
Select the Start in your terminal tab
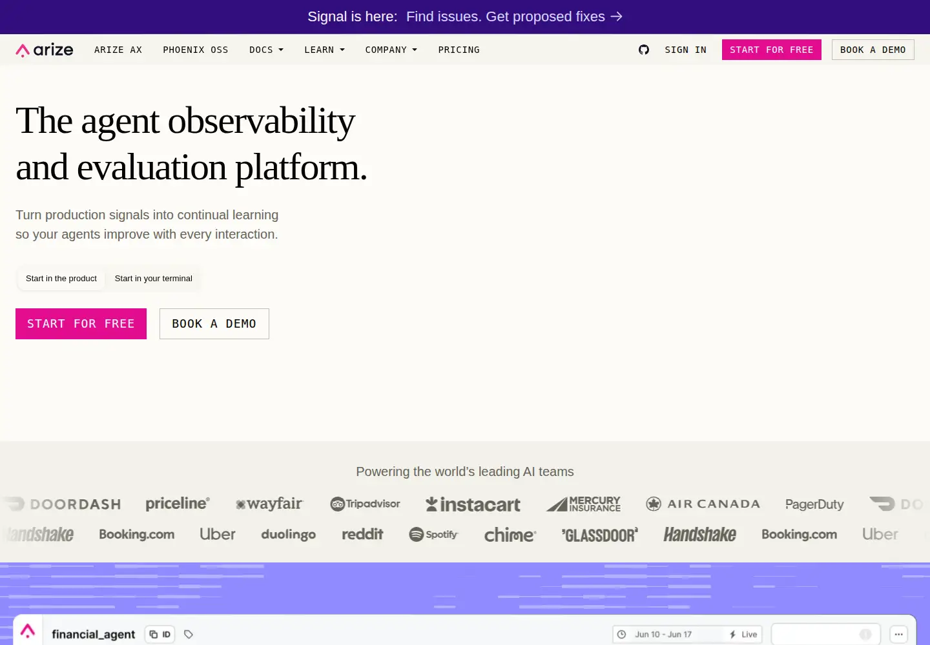coord(153,279)
